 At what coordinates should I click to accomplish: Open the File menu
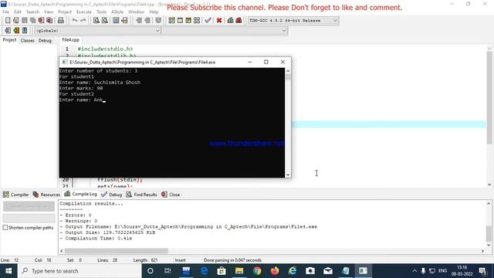click(5, 12)
